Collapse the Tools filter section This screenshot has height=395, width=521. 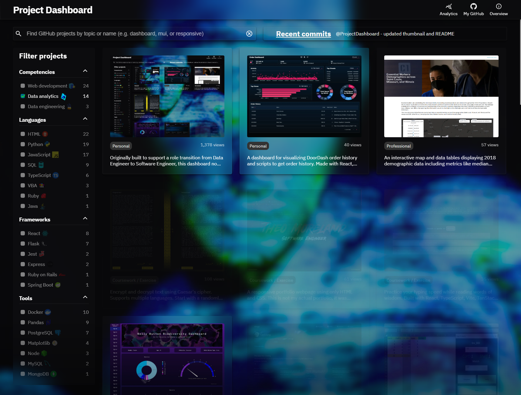(85, 297)
